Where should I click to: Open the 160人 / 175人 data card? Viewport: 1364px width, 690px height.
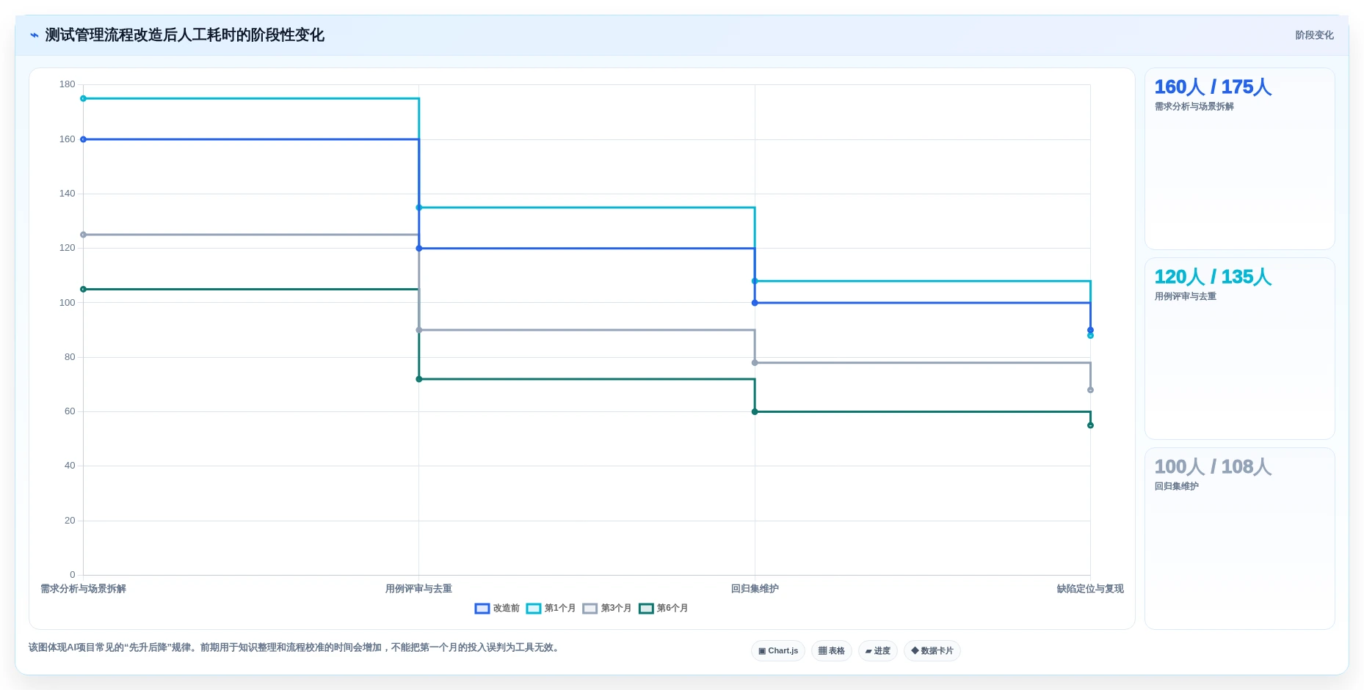coord(1240,159)
